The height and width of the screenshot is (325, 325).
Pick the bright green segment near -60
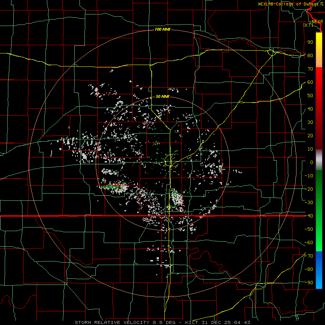click(x=319, y=243)
